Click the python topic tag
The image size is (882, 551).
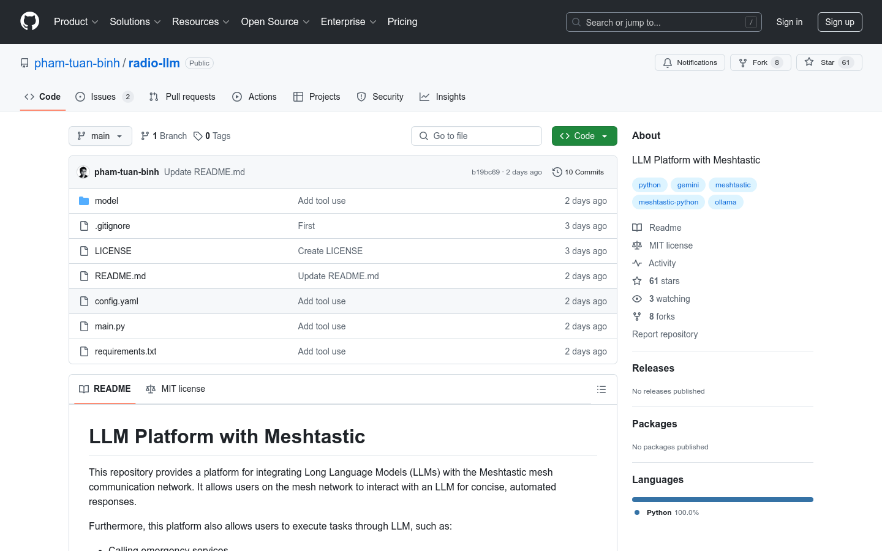tap(650, 185)
